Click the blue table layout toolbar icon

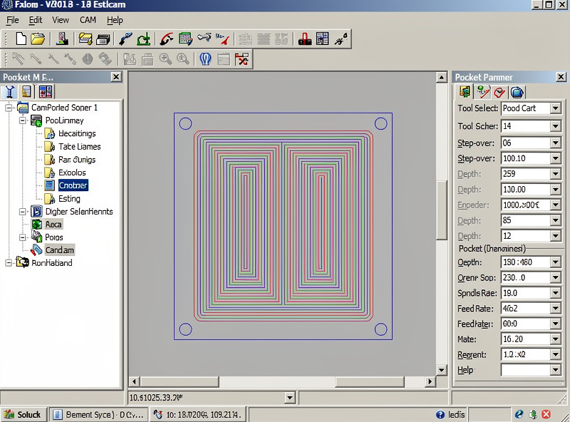click(323, 38)
